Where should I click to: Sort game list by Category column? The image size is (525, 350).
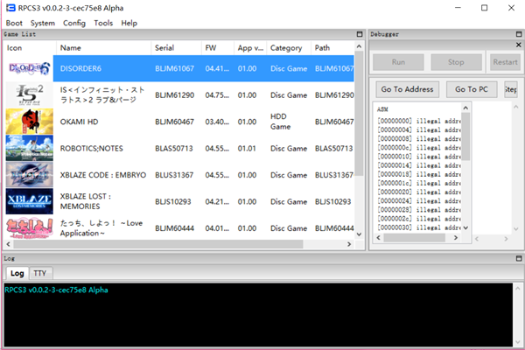tap(286, 48)
